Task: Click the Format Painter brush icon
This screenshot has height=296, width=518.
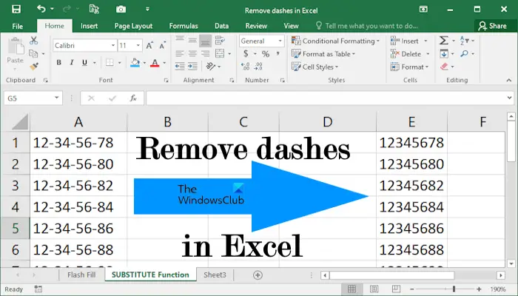Action: click(x=34, y=67)
